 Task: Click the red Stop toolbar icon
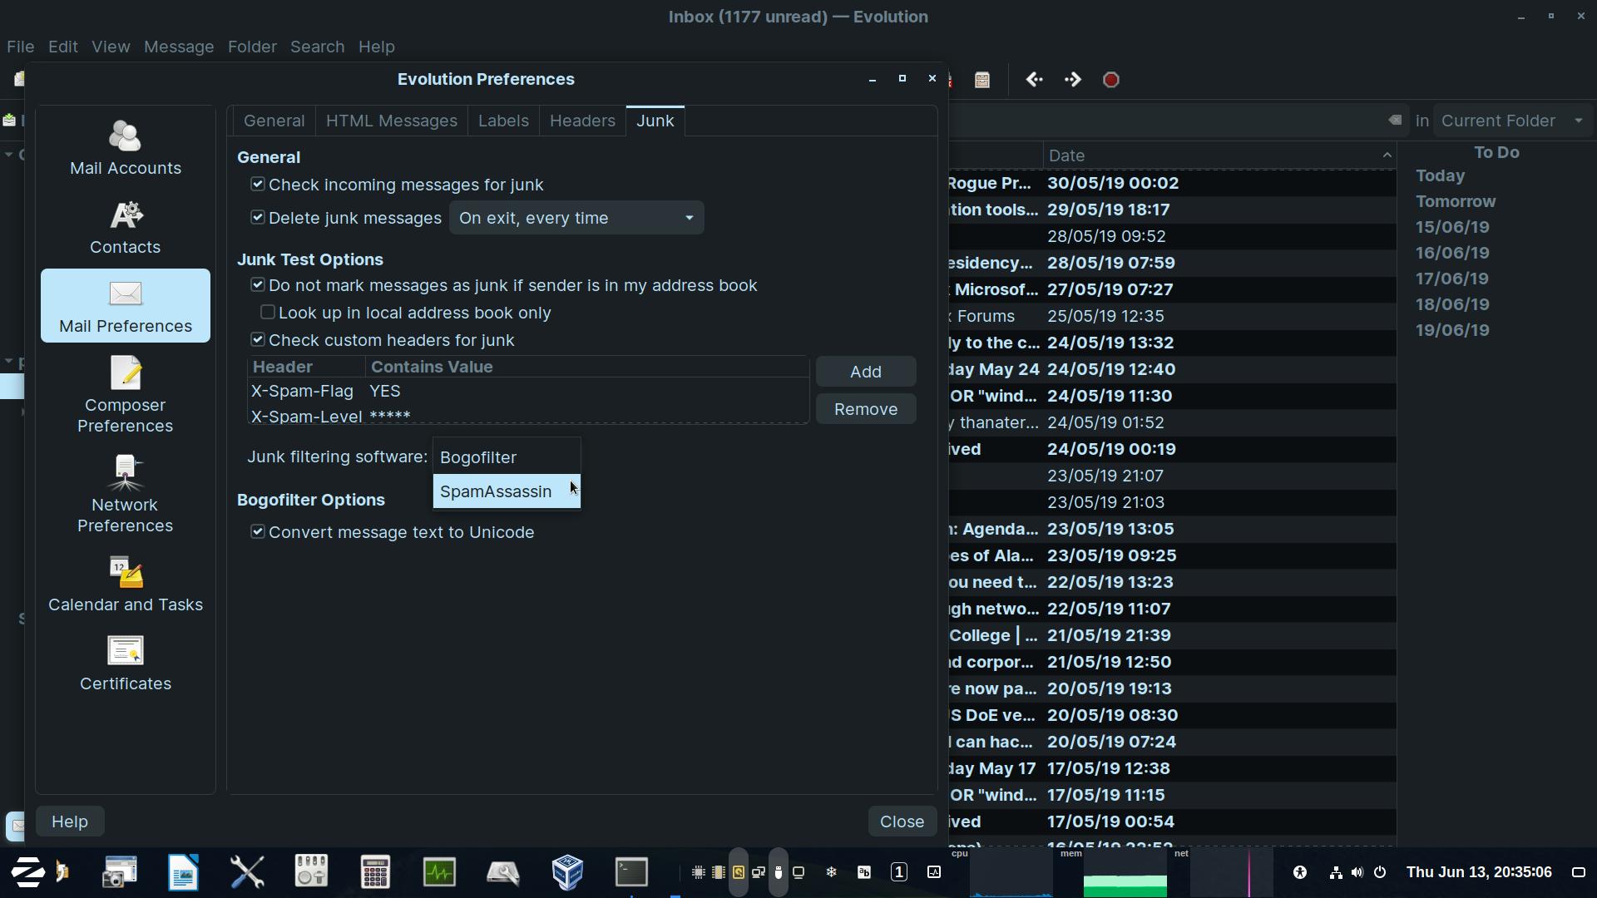[x=1110, y=80]
